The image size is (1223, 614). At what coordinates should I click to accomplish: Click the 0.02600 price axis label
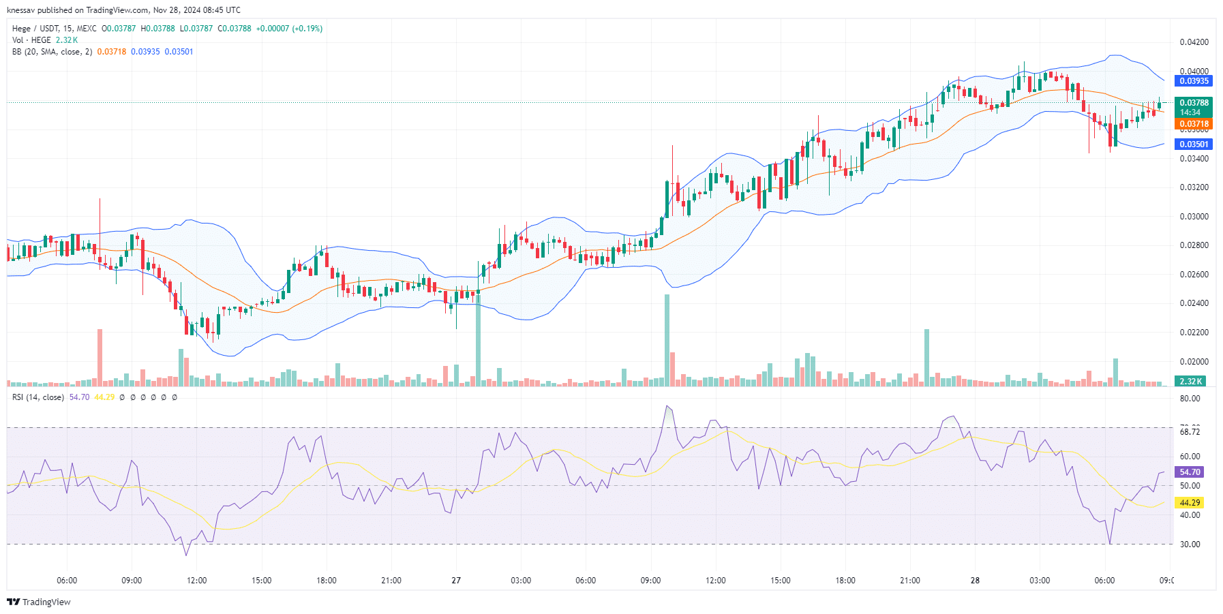[1194, 275]
